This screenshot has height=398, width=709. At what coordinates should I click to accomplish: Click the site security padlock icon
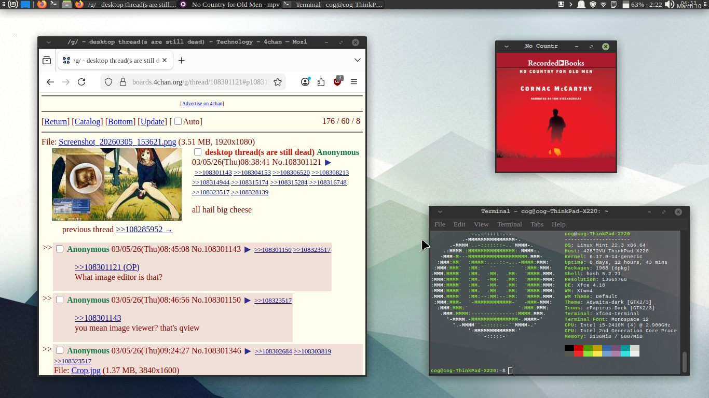click(x=122, y=82)
